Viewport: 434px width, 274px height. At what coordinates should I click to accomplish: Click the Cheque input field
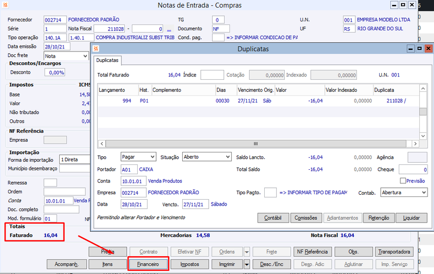pos(413,169)
